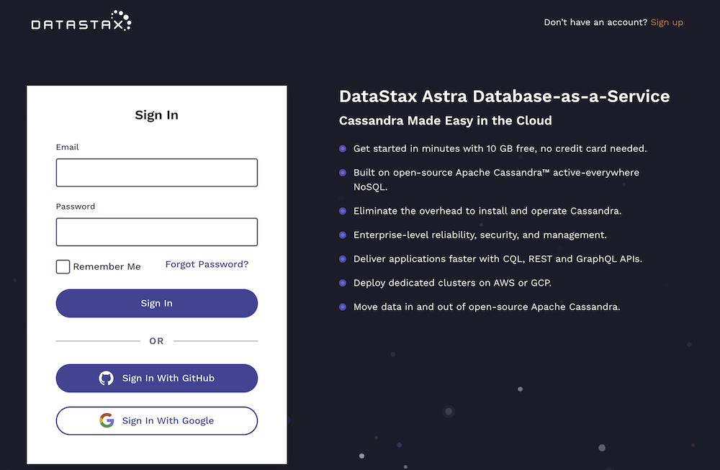Image resolution: width=720 pixels, height=470 pixels.
Task: Click the 'Password' field label
Action: click(76, 207)
